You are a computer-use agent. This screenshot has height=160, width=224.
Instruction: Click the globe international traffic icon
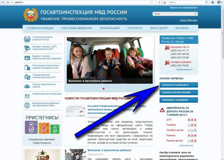click(27, 105)
